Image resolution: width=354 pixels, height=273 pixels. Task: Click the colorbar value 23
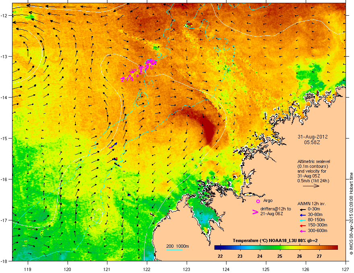pos(240,256)
